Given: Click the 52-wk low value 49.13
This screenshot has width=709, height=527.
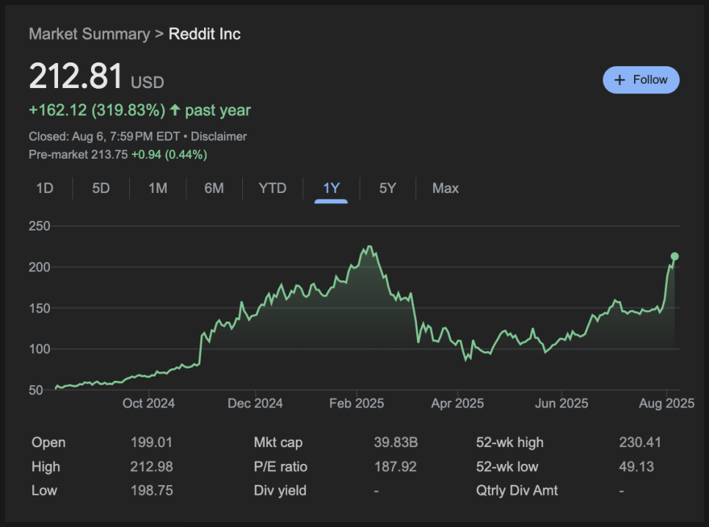Looking at the screenshot, I should (636, 467).
